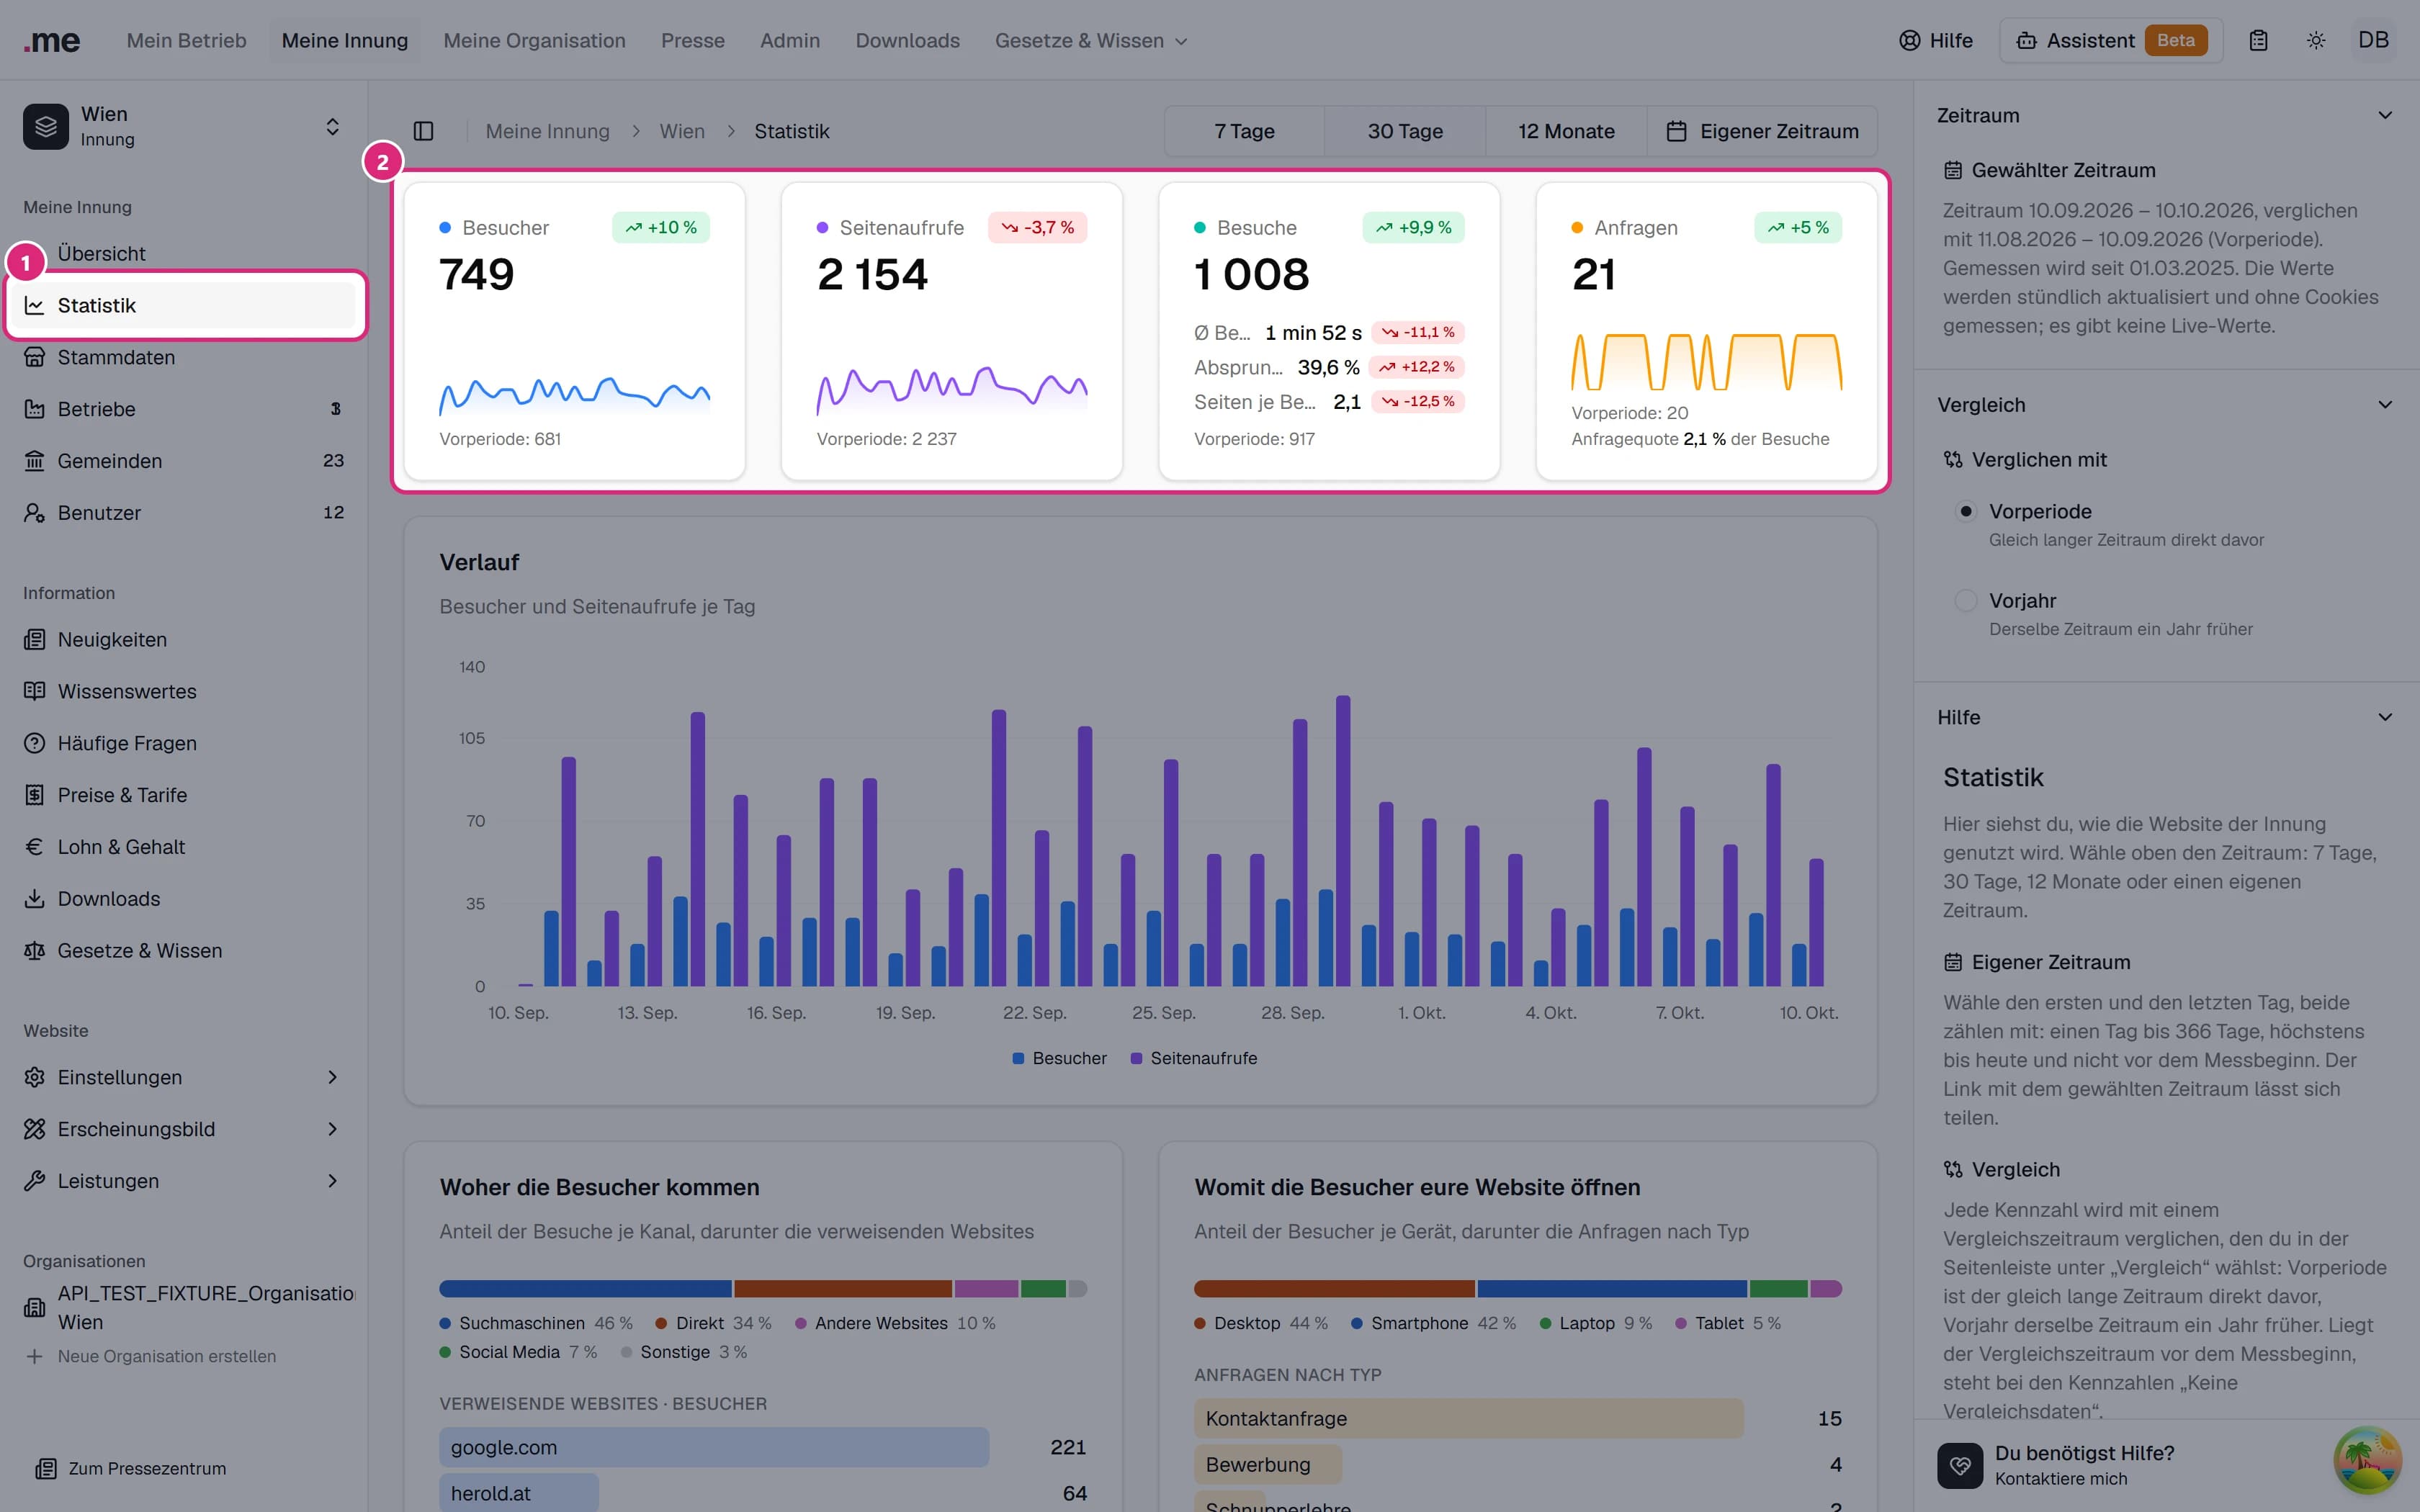Open the Meine Organisation menu tab
2420x1512 pixels.
(534, 41)
